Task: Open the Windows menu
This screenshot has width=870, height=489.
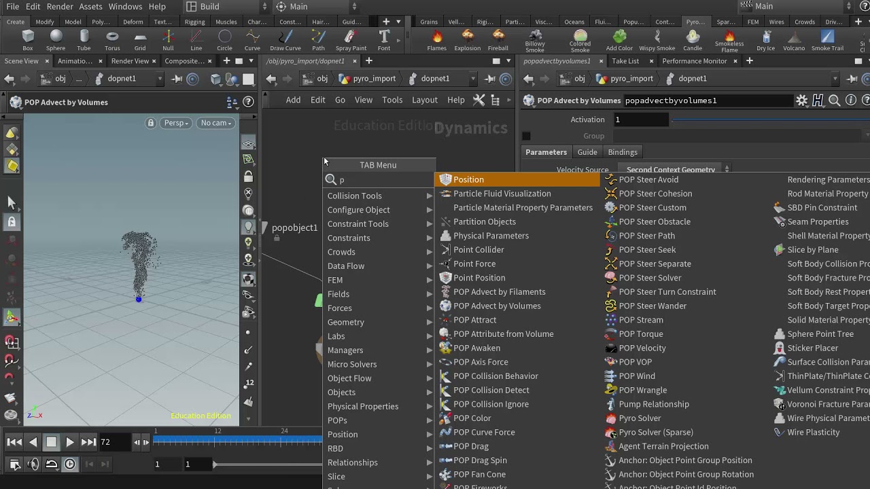Action: (x=125, y=7)
